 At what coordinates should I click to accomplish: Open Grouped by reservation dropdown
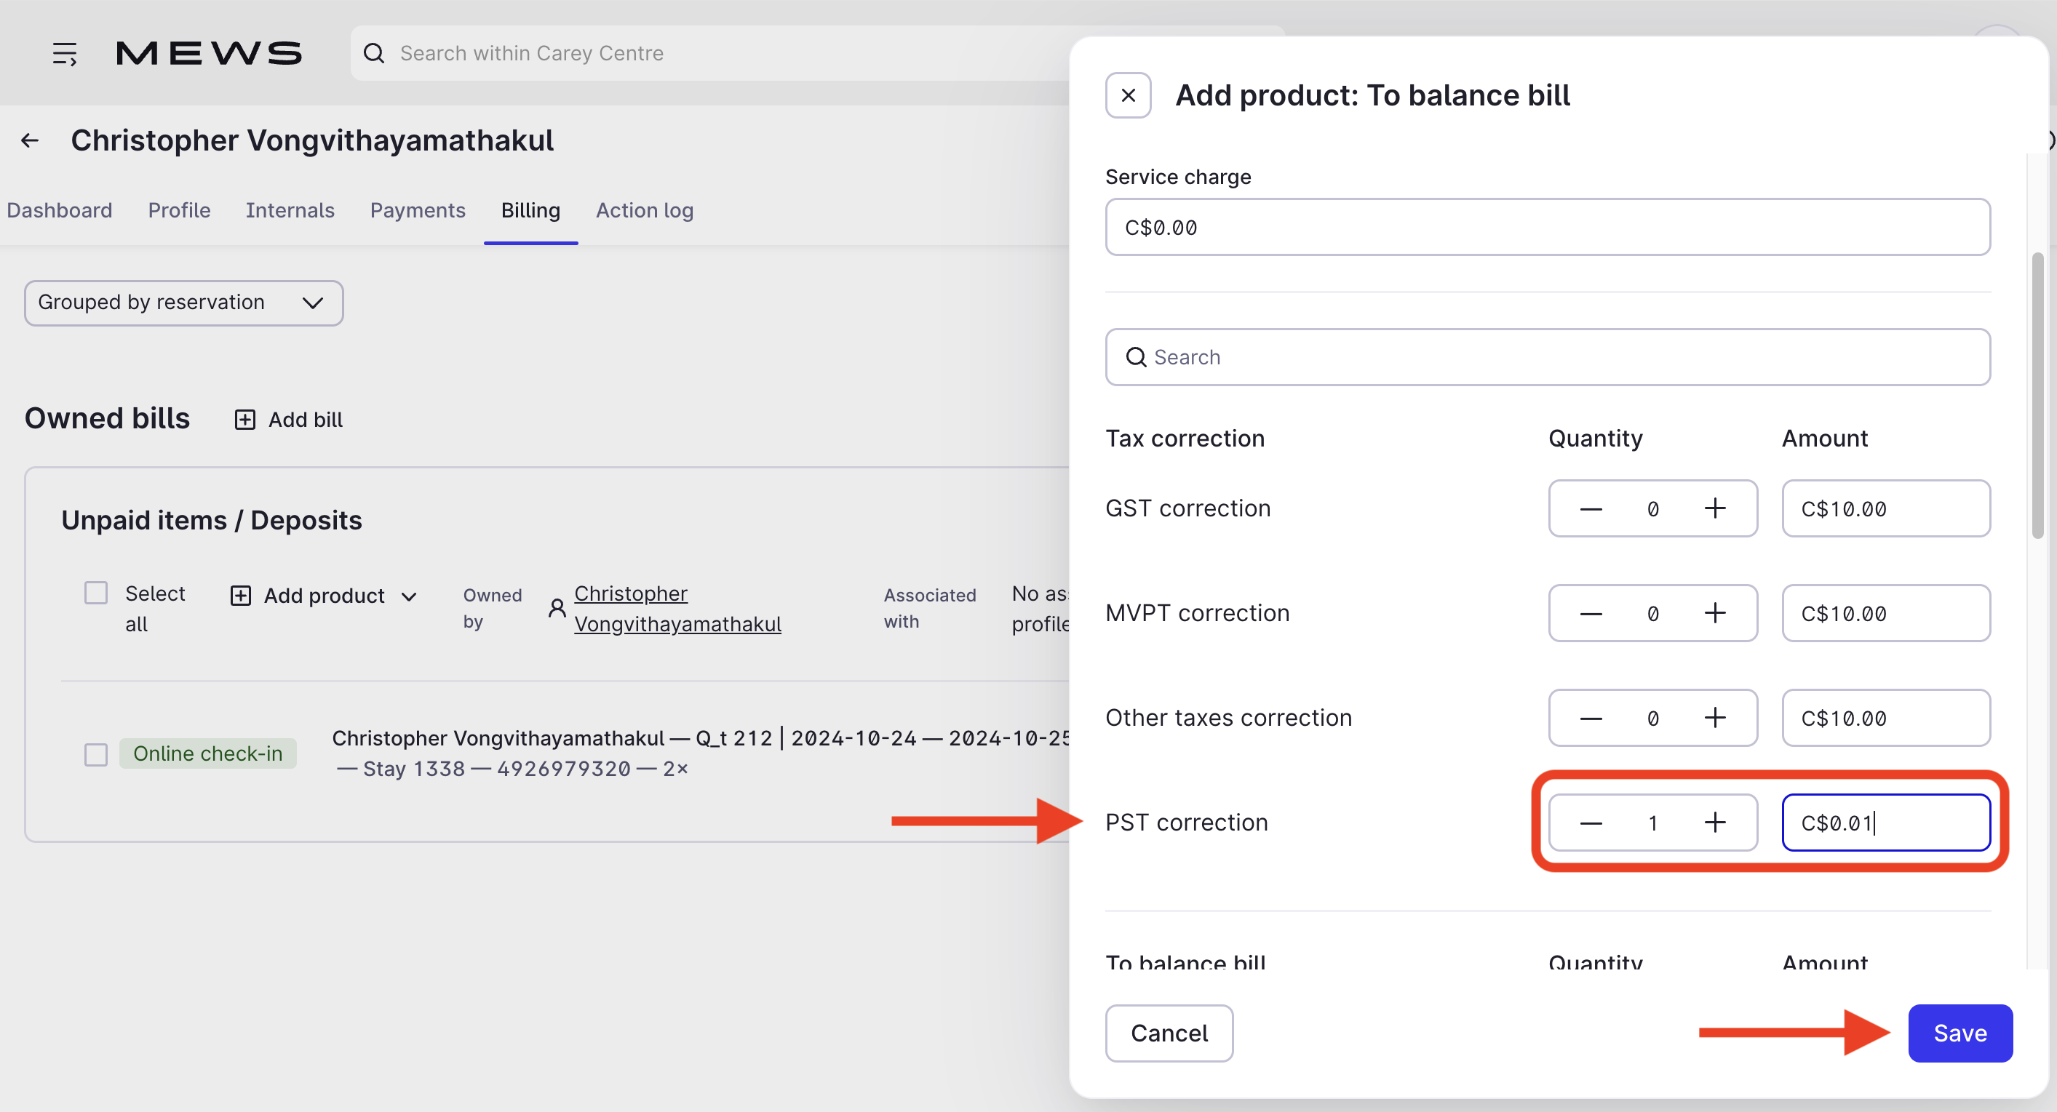(183, 303)
